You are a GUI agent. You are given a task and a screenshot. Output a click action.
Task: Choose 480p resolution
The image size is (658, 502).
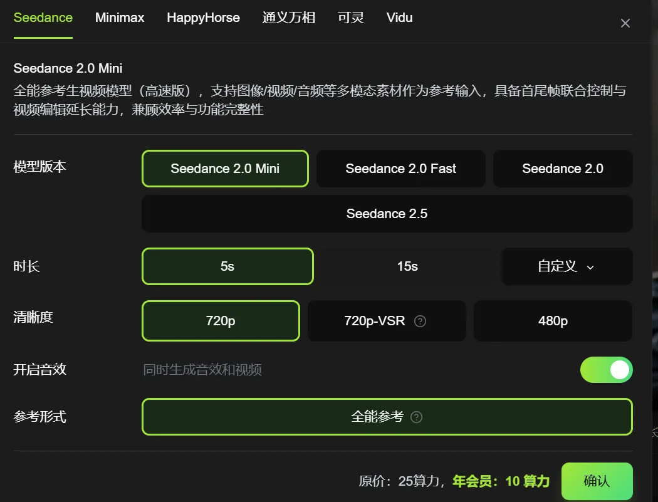[553, 321]
